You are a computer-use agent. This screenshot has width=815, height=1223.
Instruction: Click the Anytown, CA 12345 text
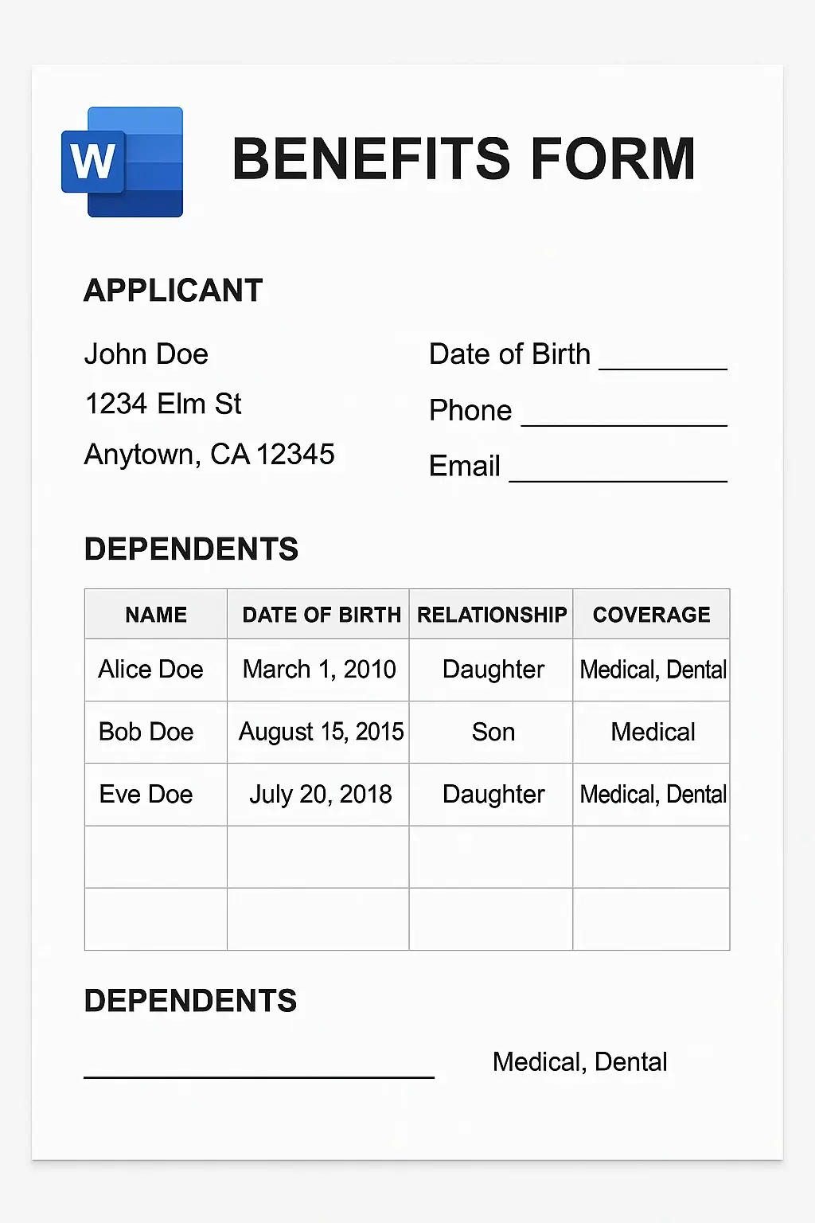pos(209,455)
